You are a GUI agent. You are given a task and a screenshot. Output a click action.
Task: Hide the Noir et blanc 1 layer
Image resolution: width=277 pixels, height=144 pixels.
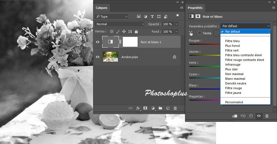[98, 42]
